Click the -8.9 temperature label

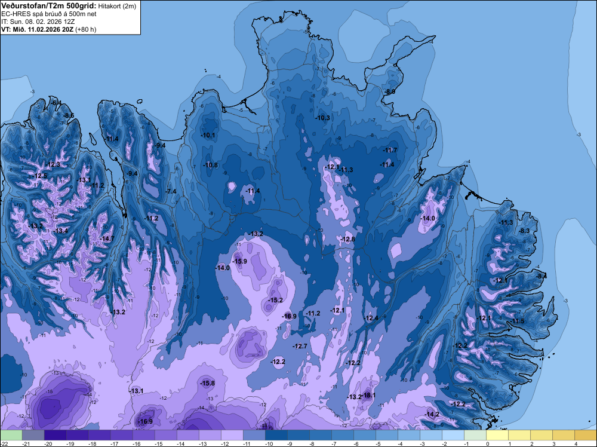(390, 91)
